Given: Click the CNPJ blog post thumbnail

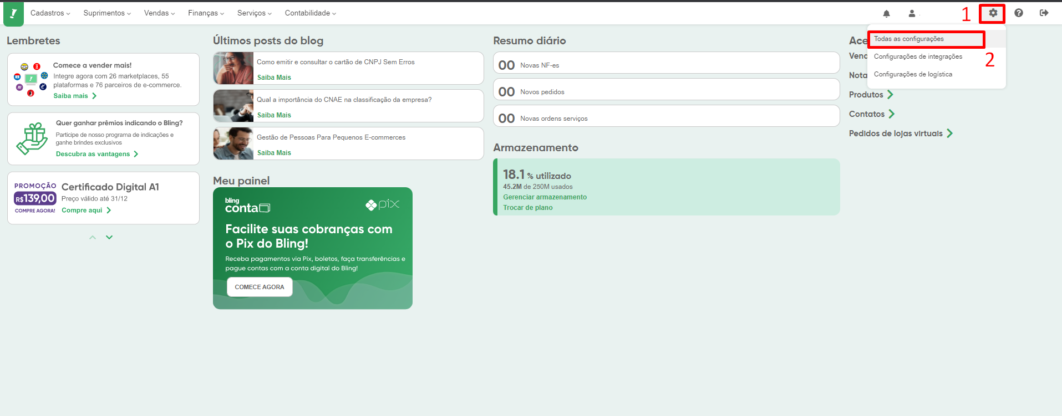Looking at the screenshot, I should tap(233, 68).
